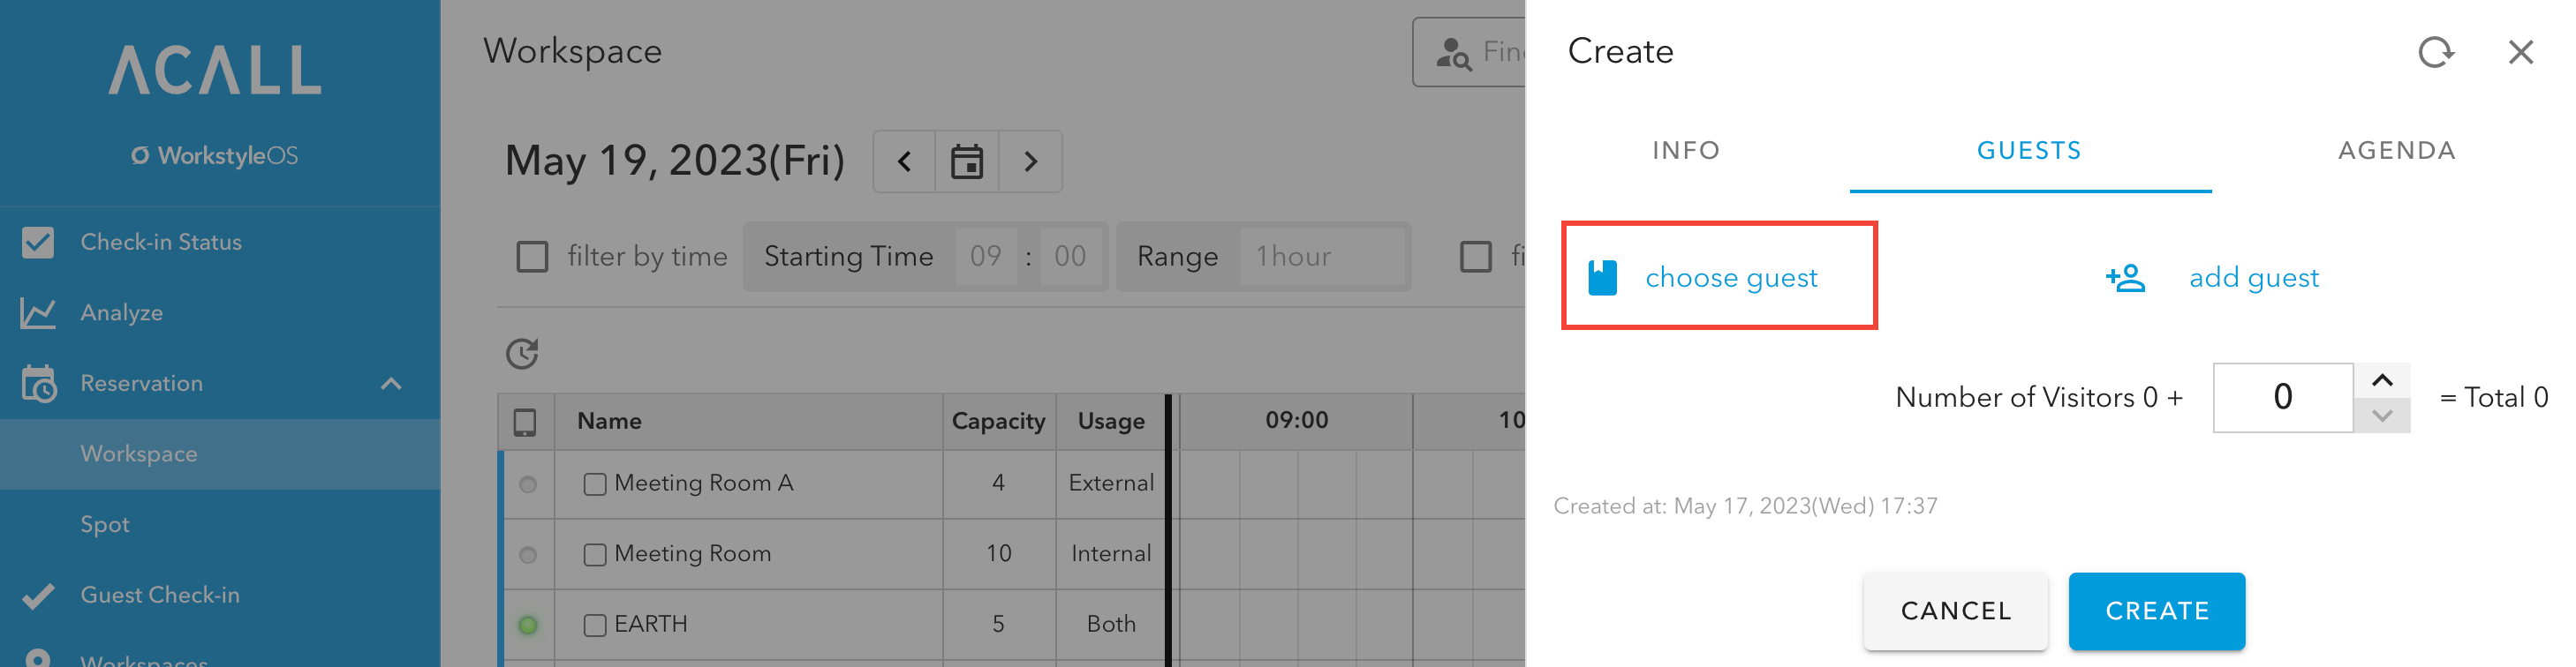Click the CANCEL button
2576x667 pixels.
(x=1955, y=611)
